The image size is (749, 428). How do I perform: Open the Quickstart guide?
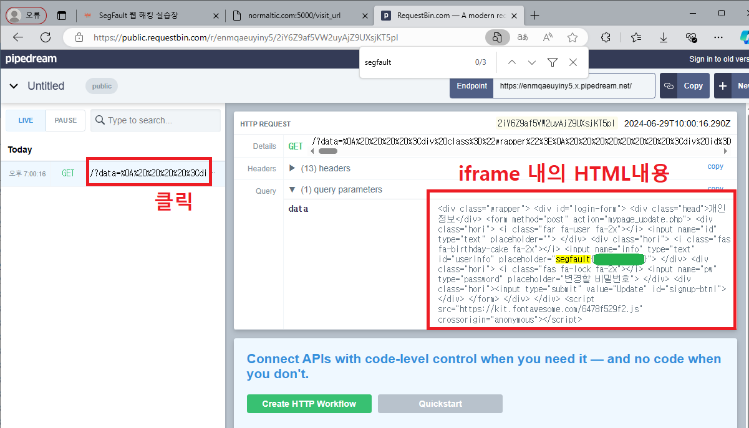tap(440, 404)
